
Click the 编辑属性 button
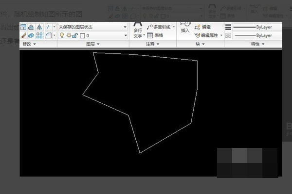point(206,35)
